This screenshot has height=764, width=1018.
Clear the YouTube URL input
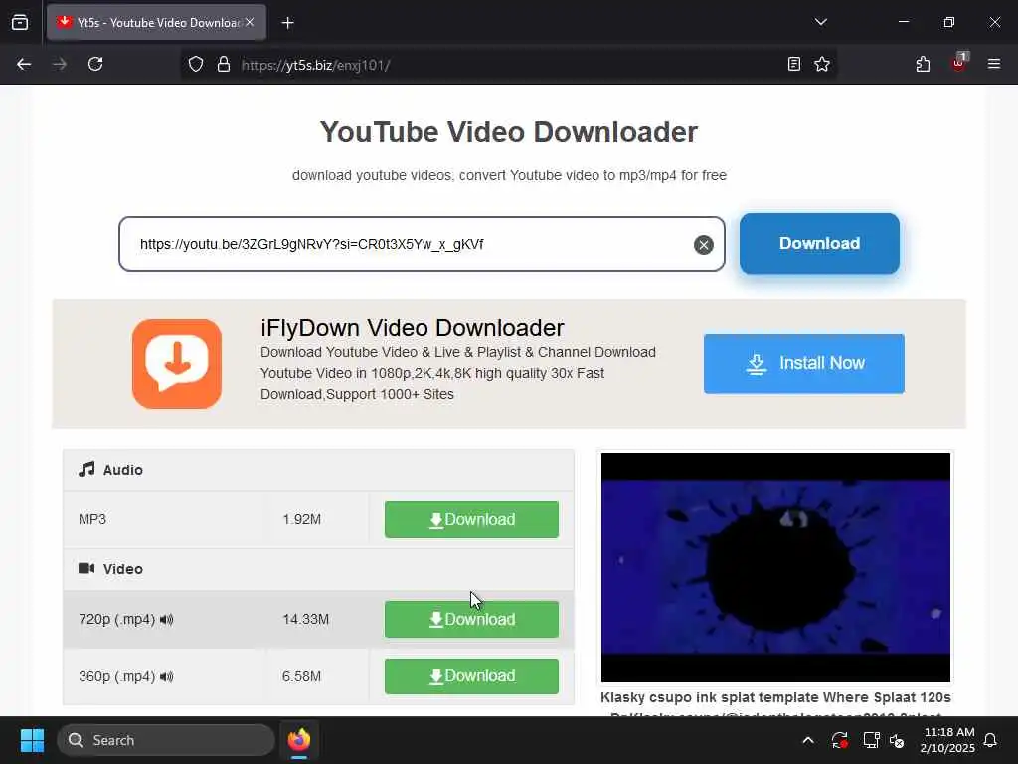(x=703, y=245)
